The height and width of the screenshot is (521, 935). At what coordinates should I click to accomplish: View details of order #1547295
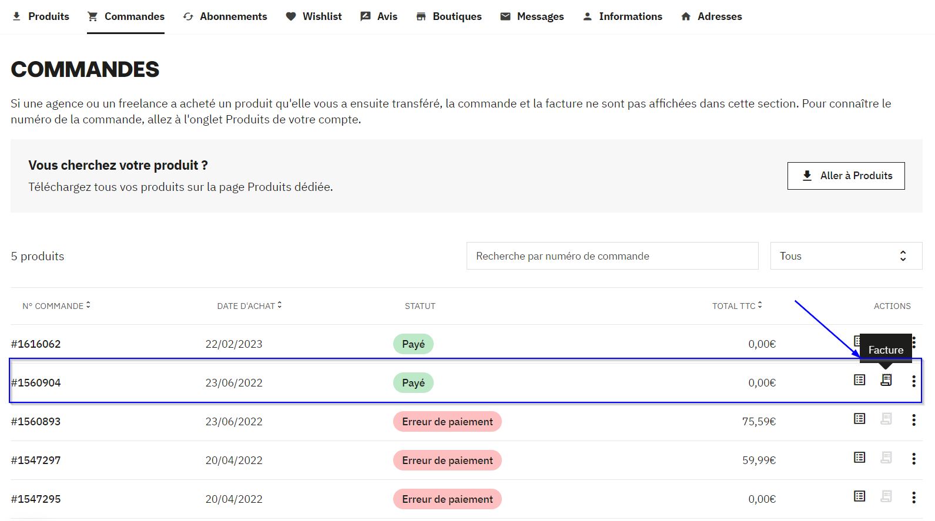[859, 496]
